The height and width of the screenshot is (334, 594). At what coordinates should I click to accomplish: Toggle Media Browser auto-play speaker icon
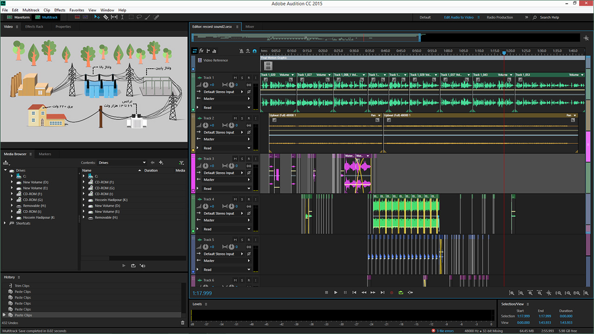tap(142, 266)
